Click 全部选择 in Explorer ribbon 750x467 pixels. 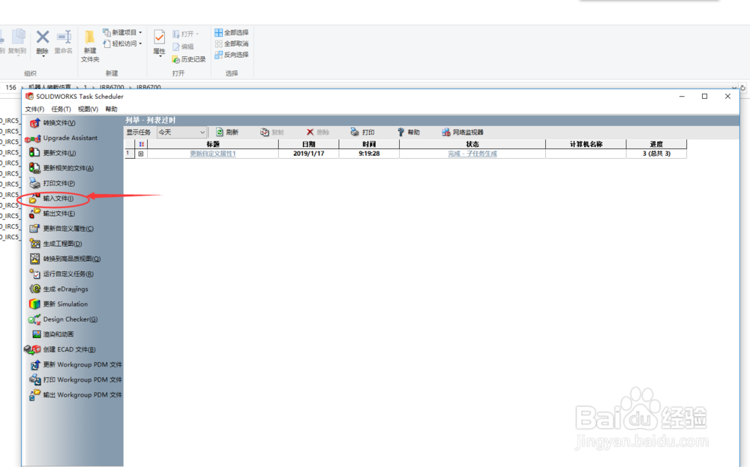click(x=232, y=32)
